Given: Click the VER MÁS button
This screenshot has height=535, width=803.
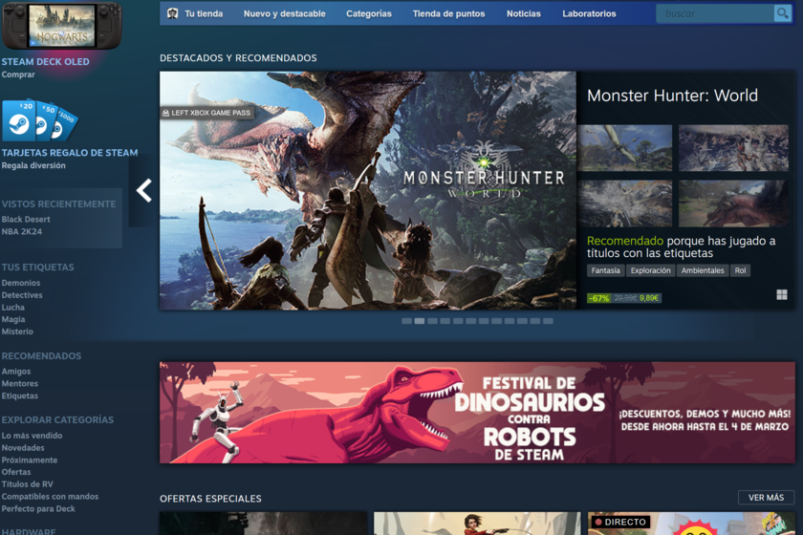Looking at the screenshot, I should click(x=766, y=498).
